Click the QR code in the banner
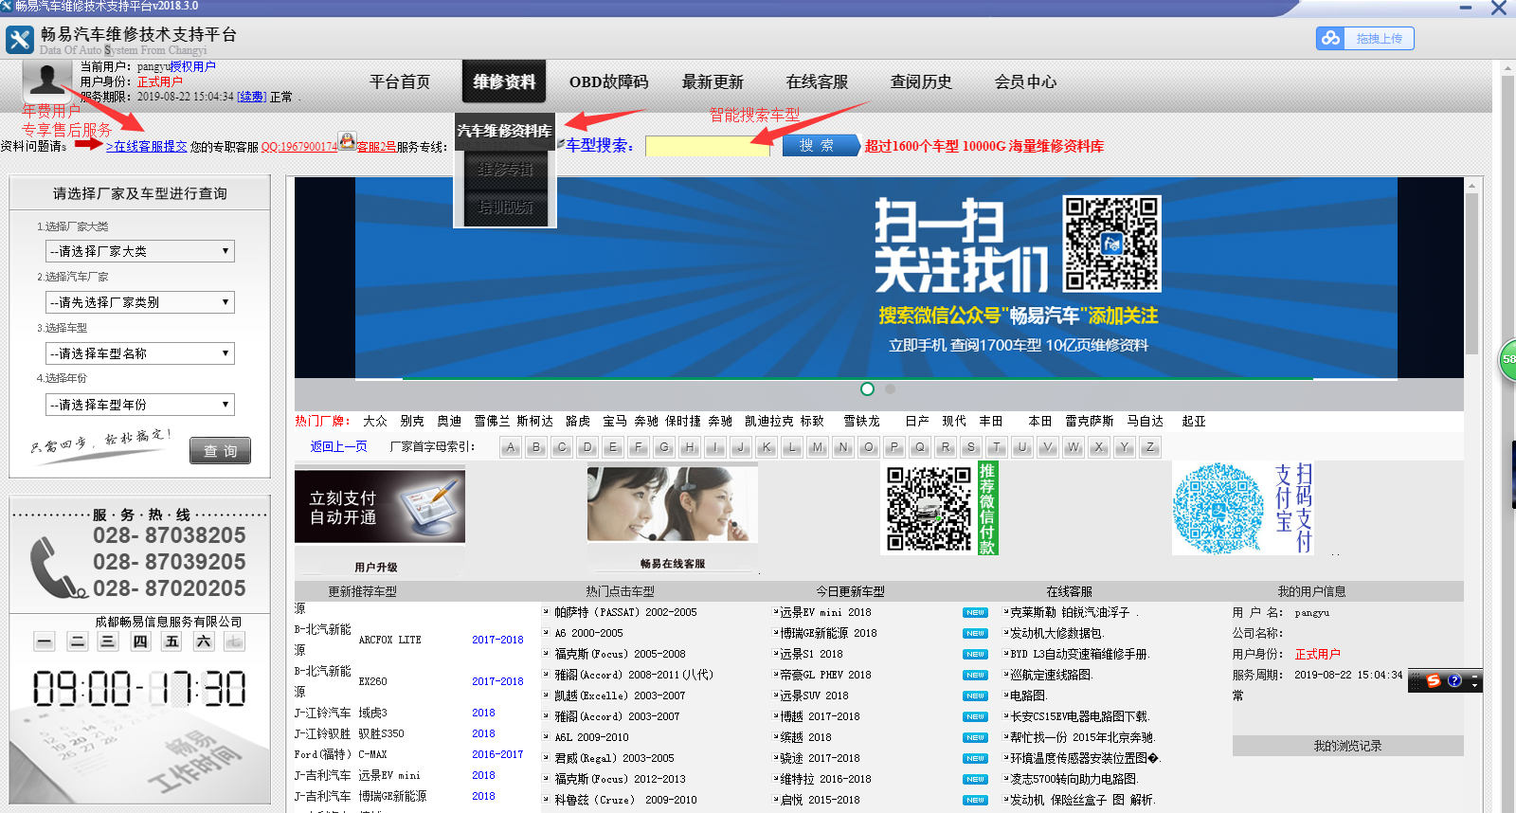The height and width of the screenshot is (813, 1516). click(x=1111, y=244)
